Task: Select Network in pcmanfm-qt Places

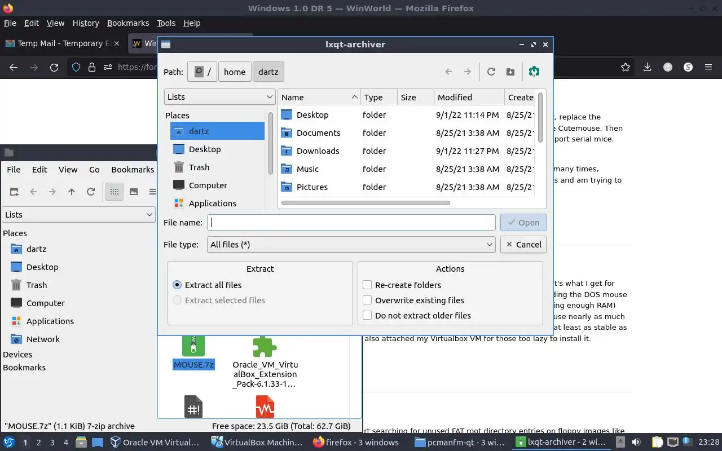Action: tap(43, 339)
